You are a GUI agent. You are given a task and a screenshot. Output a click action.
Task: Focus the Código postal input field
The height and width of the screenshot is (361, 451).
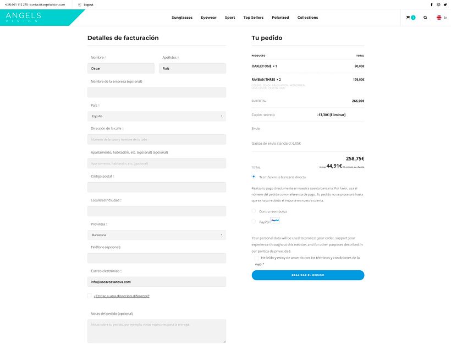point(157,187)
